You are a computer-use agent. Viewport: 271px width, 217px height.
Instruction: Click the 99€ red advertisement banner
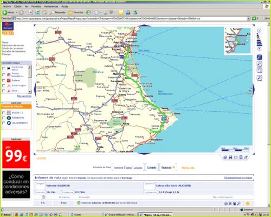(x=16, y=155)
